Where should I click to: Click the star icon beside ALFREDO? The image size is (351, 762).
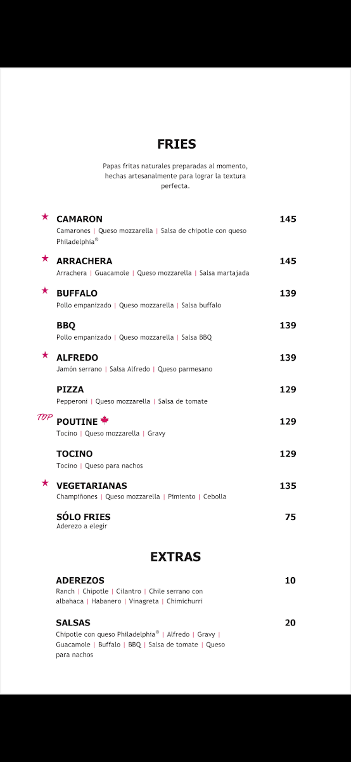[45, 355]
